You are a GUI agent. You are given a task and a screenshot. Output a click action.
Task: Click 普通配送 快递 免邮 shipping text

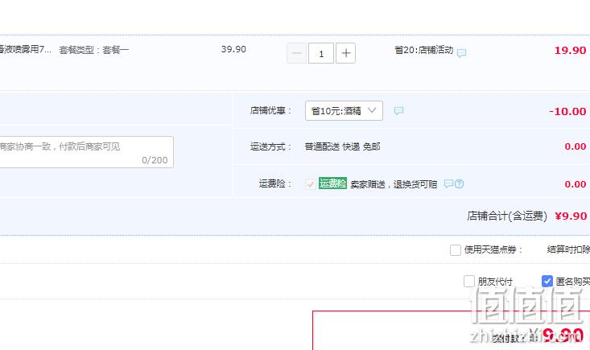coord(342,146)
